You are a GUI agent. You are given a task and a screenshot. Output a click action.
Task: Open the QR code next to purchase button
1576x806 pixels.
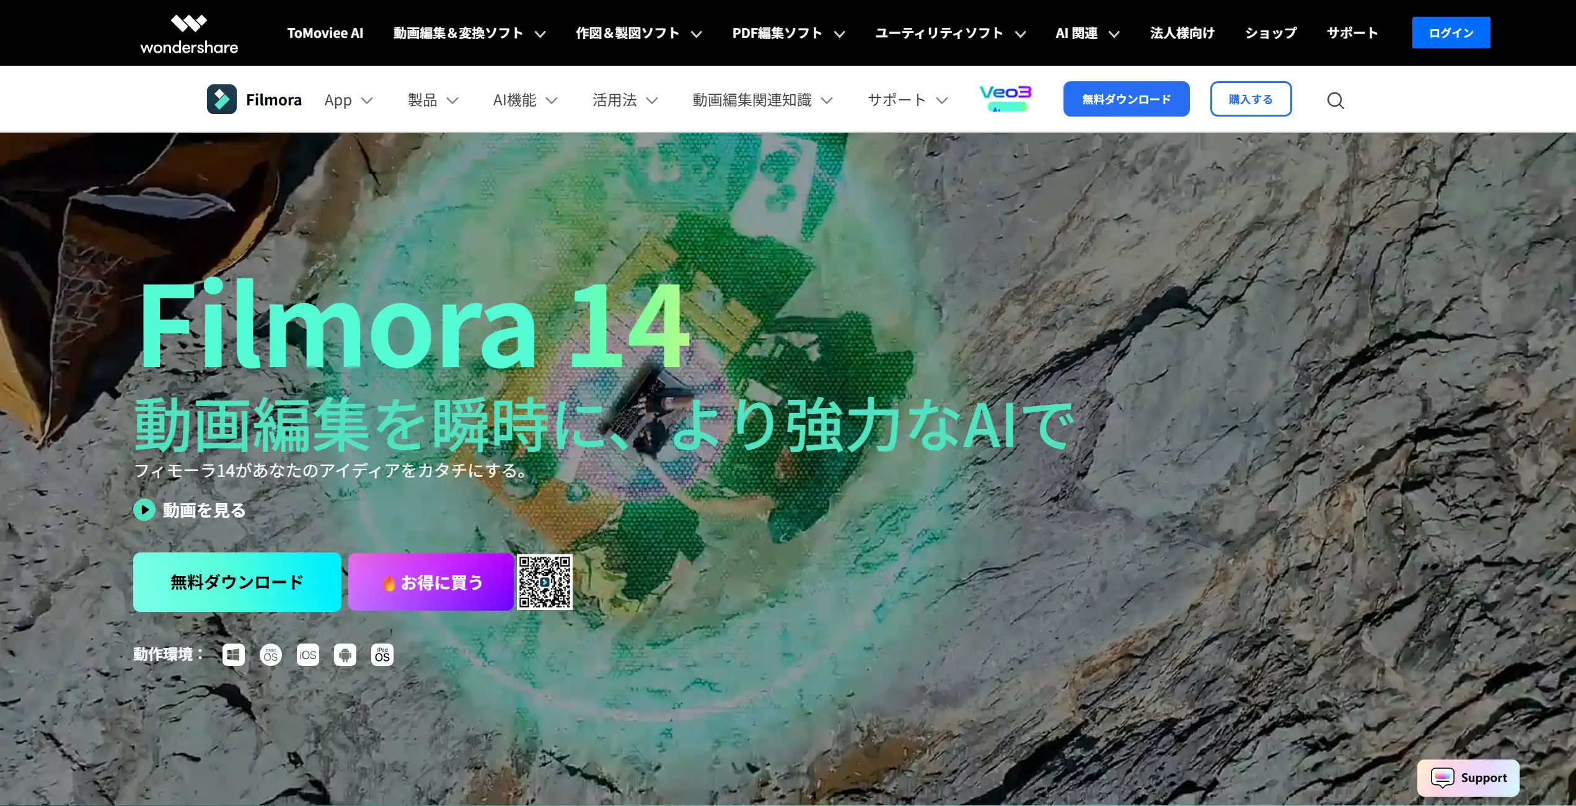[x=545, y=582]
